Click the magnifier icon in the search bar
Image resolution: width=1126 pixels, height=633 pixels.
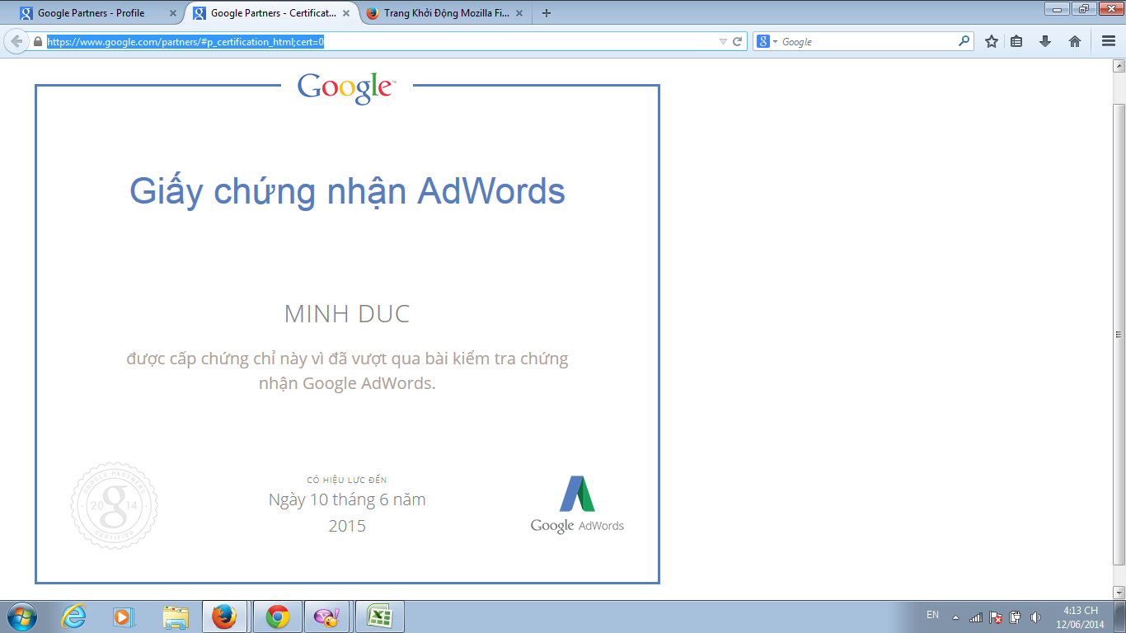pyautogui.click(x=963, y=41)
